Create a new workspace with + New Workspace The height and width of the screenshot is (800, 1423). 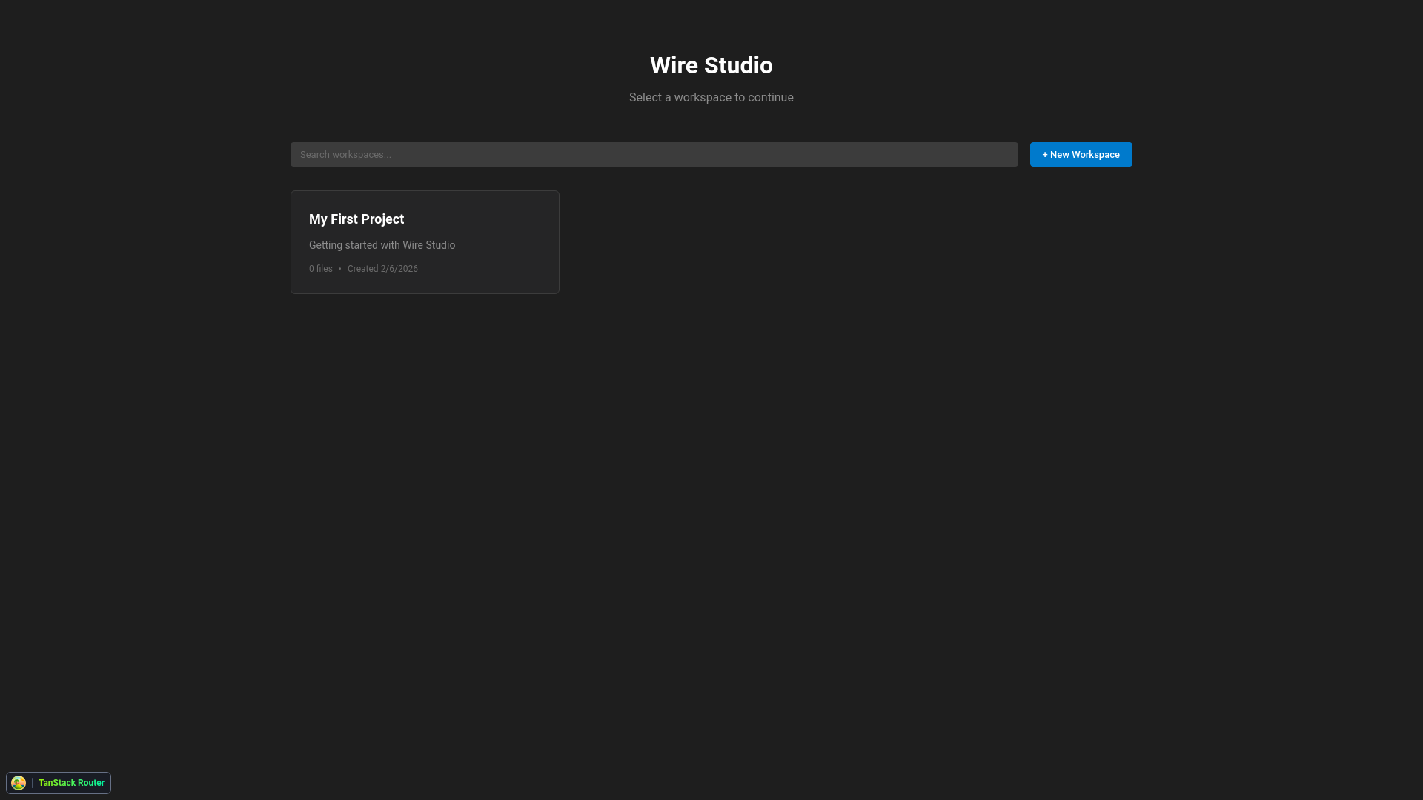pyautogui.click(x=1081, y=154)
